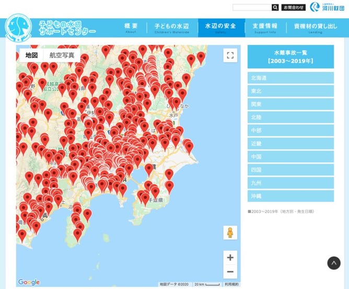Toggle fullscreen map view
349x289 pixels.
click(230, 55)
